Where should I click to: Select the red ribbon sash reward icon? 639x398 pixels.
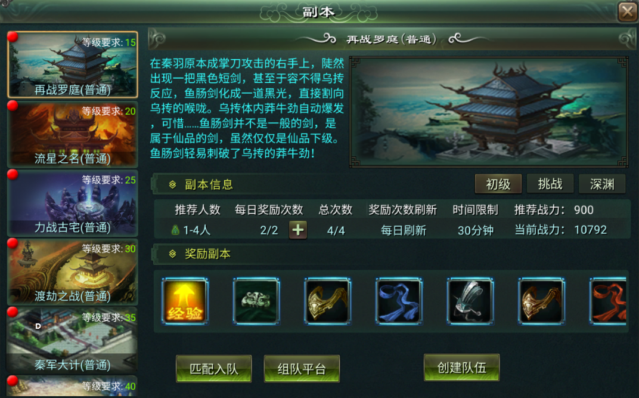tap(608, 301)
